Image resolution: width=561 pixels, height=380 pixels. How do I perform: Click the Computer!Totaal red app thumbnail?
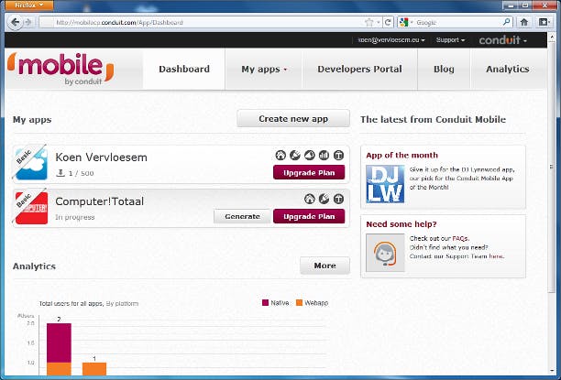(x=31, y=208)
